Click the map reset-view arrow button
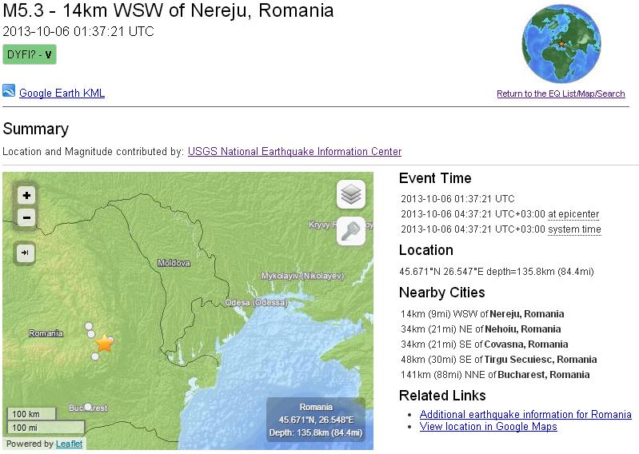Screen dimensions: 639x454 26,253
